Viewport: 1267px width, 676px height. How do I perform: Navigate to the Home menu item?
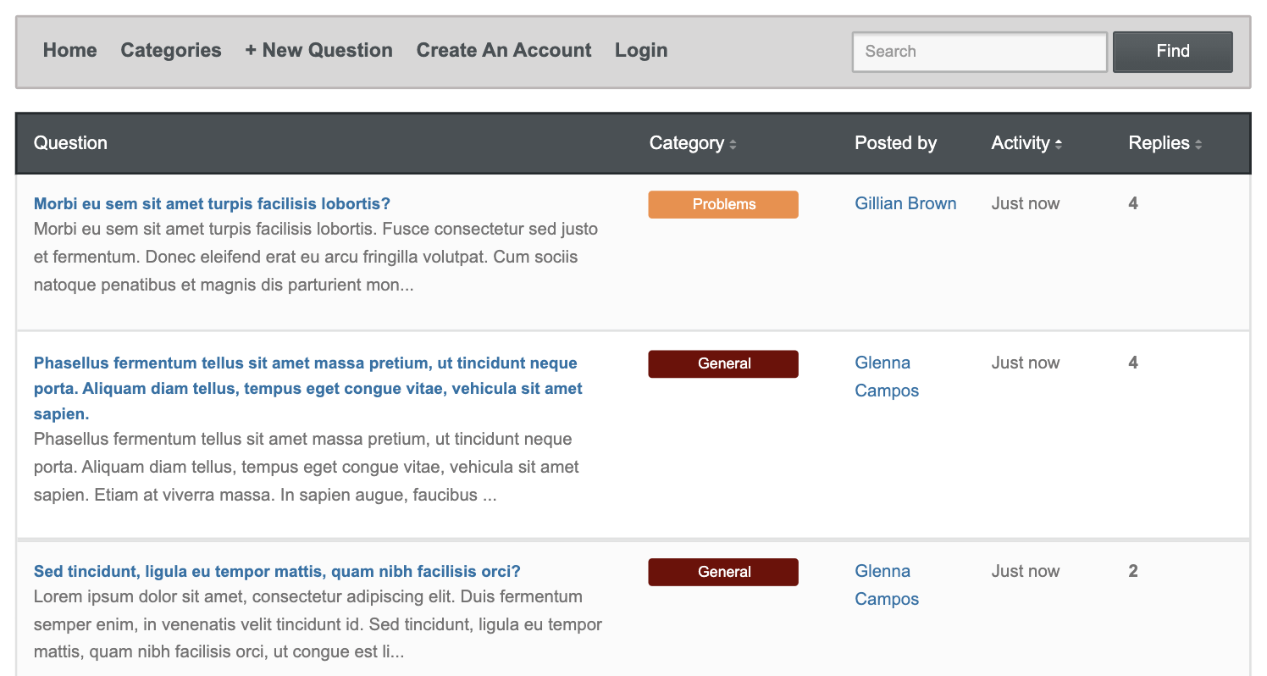click(x=69, y=51)
